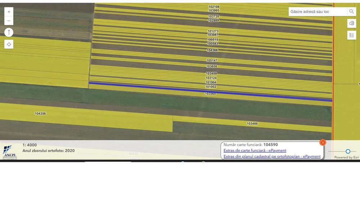Select parcel labeled 104356
The width and height of the screenshot is (360, 204).
tap(40, 113)
